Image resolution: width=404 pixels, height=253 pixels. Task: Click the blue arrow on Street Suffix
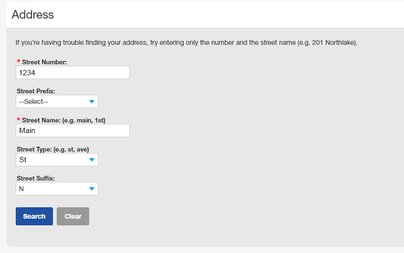(x=91, y=189)
